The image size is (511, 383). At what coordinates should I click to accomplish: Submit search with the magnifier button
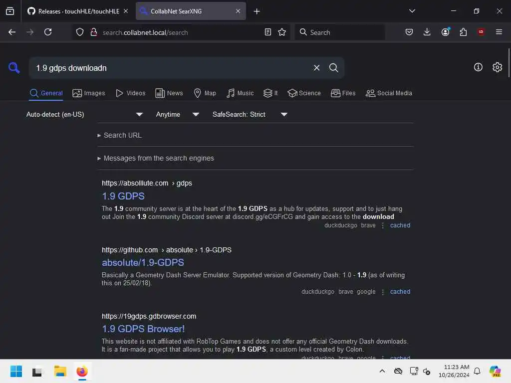click(333, 68)
